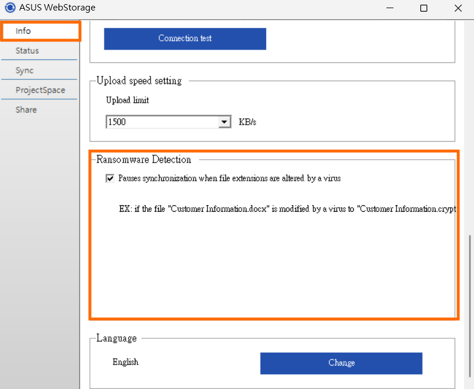474x389 pixels.
Task: Click the Change language button
Action: pyautogui.click(x=341, y=363)
